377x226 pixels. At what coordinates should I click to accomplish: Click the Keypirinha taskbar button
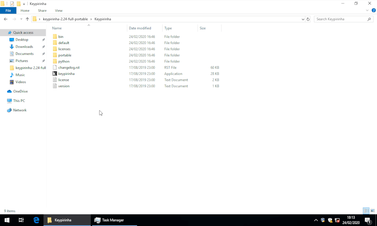(67, 220)
